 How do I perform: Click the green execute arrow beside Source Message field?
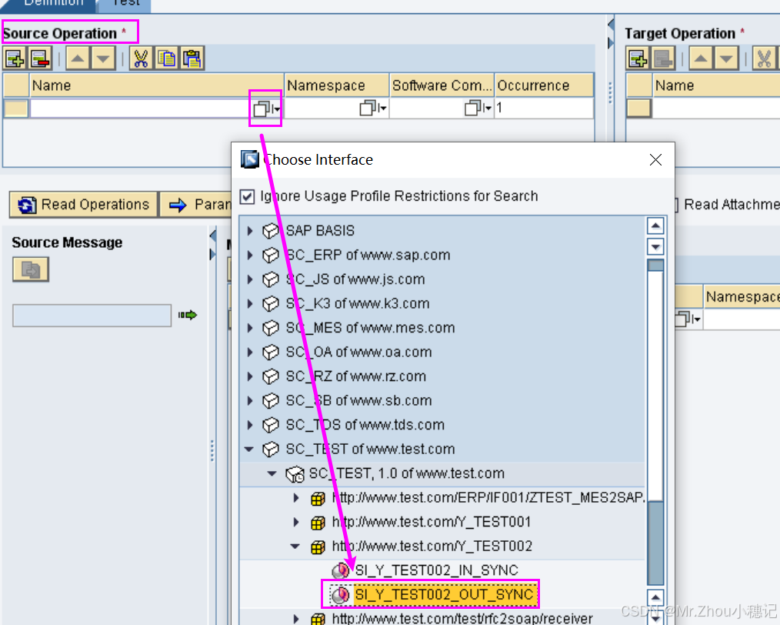pos(187,315)
